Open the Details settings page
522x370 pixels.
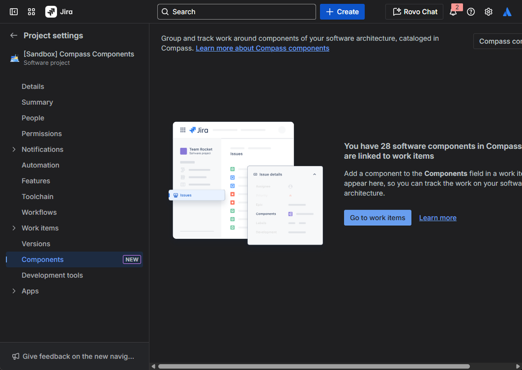[x=74, y=87]
